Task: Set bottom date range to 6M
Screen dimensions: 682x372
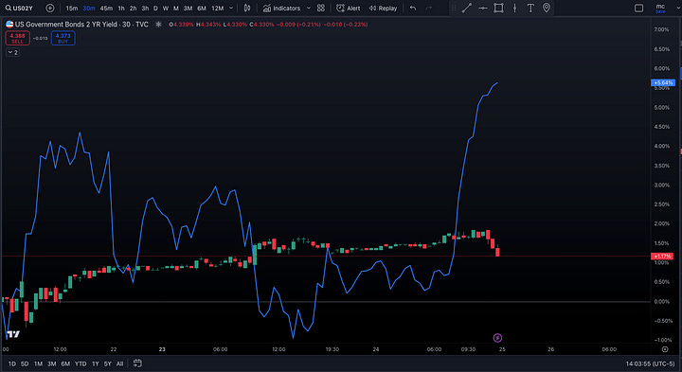Action: (x=65, y=363)
